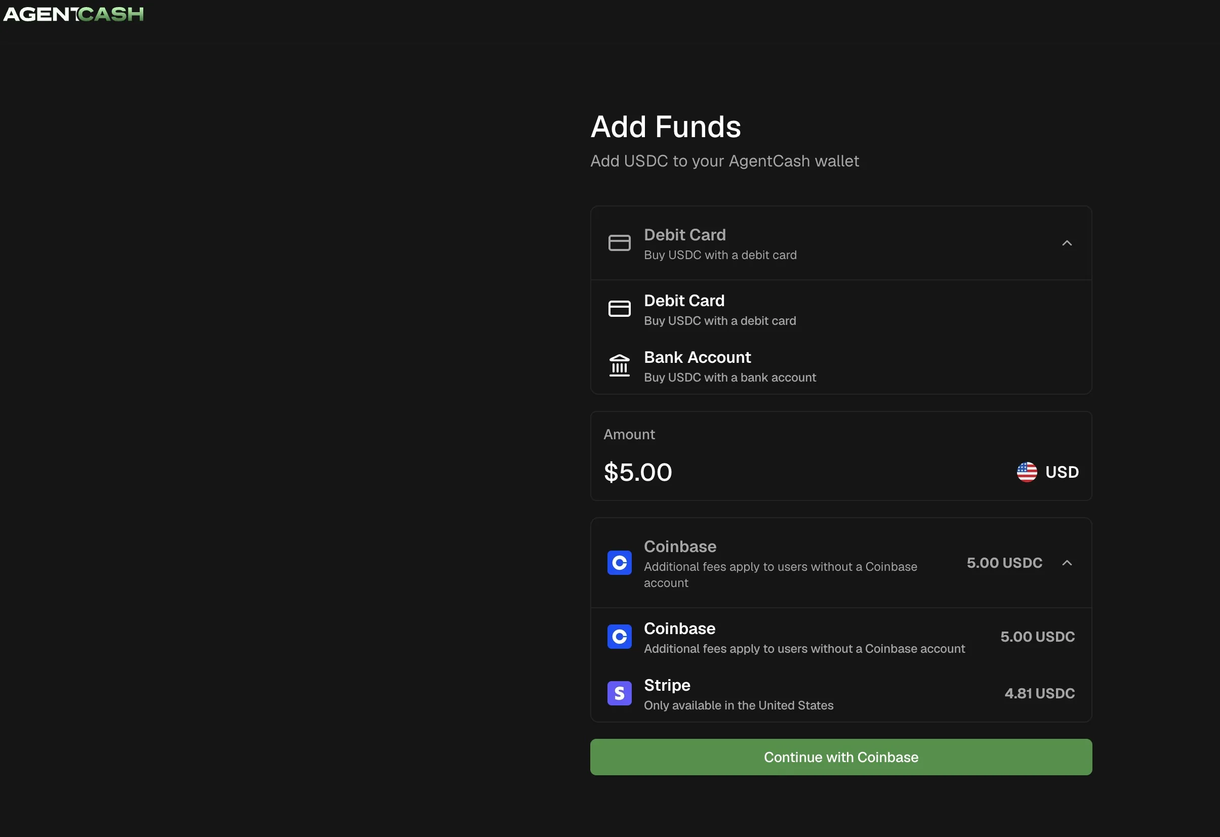This screenshot has width=1220, height=837.
Task: Choose the Coinbase option at 5.00 USDC
Action: pyautogui.click(x=841, y=637)
